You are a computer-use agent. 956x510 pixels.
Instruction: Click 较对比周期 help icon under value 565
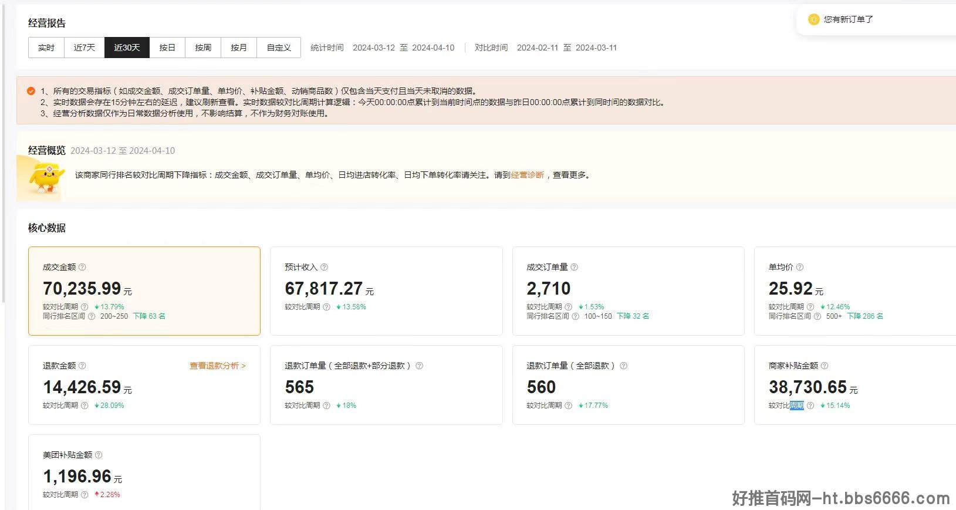point(326,406)
